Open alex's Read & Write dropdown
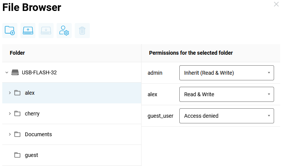The height and width of the screenshot is (166, 282). pos(227,94)
